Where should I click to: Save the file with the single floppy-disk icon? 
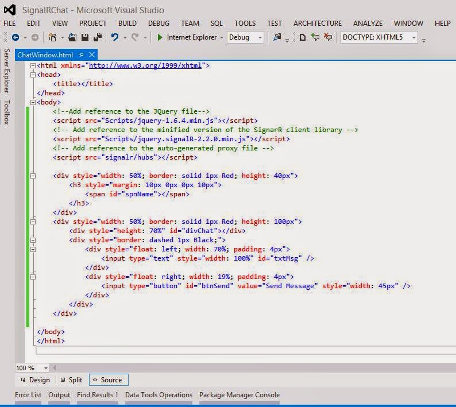(85, 37)
